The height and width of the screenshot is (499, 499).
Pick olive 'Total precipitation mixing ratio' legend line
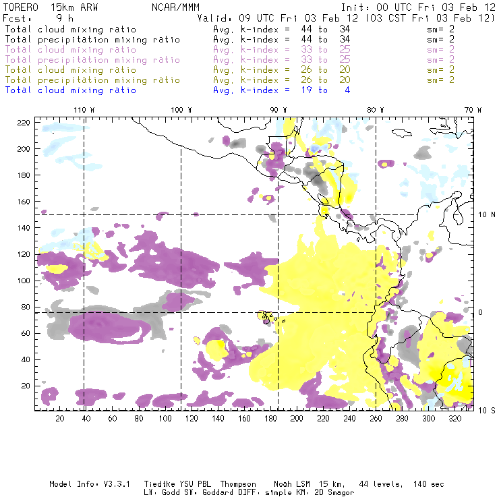pyautogui.click(x=92, y=80)
